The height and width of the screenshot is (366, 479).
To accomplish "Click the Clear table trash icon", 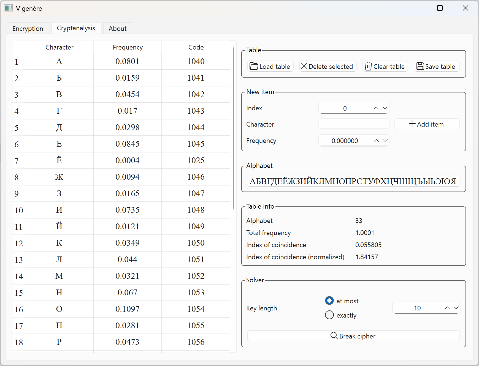I will coord(368,66).
